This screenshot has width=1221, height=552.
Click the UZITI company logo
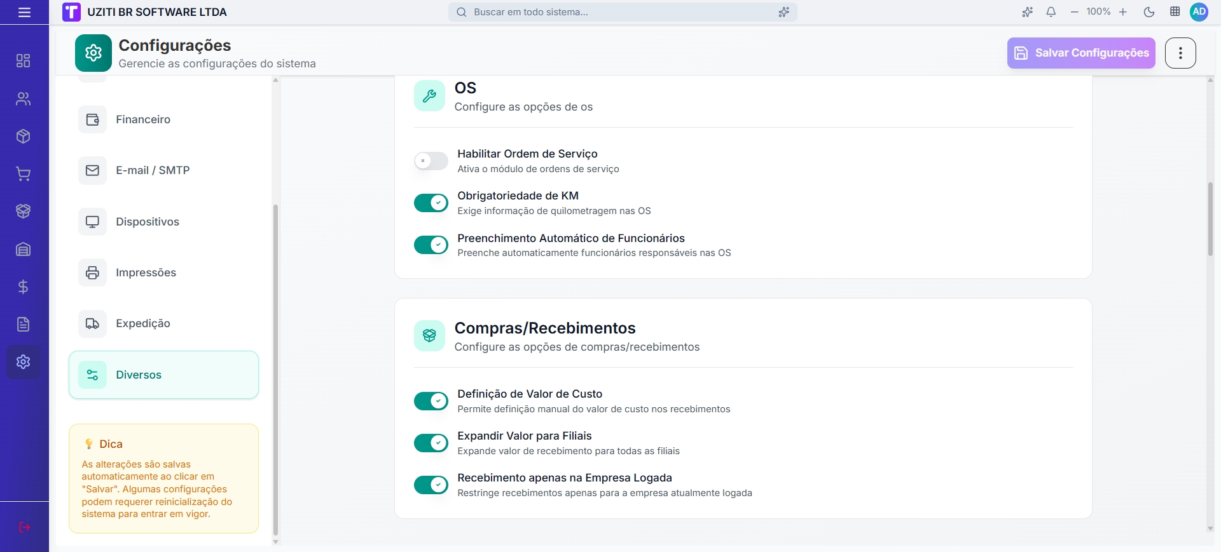point(71,12)
